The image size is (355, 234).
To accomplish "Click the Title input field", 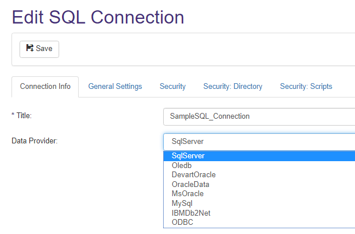I will [258, 116].
